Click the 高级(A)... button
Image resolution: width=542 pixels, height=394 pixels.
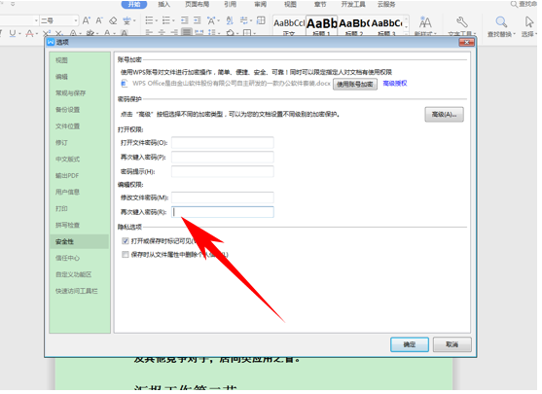click(444, 115)
